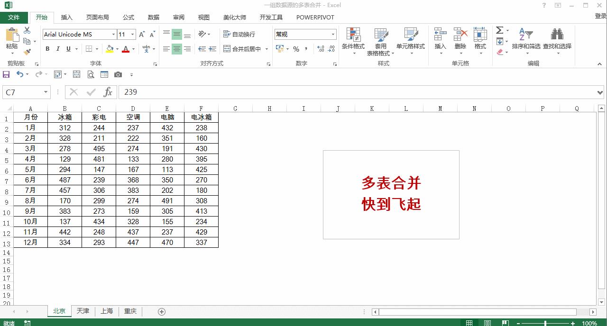Click the yellow fill color button
The image size is (607, 326).
pos(110,49)
